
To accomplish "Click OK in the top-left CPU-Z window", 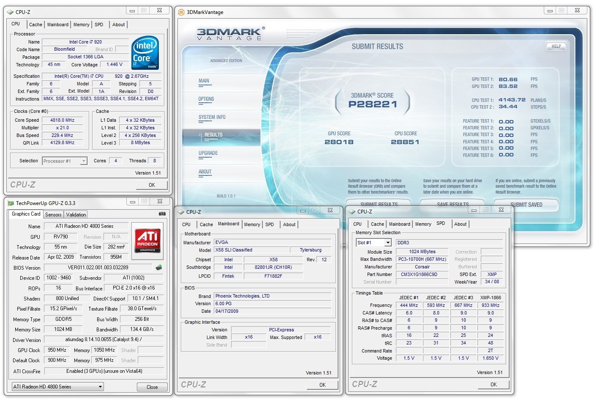I will (x=152, y=185).
